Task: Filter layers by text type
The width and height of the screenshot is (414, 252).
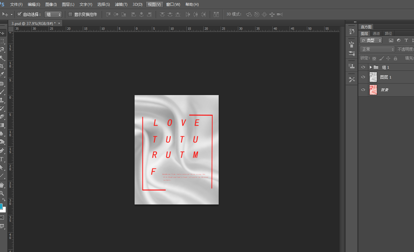Action: (406, 41)
